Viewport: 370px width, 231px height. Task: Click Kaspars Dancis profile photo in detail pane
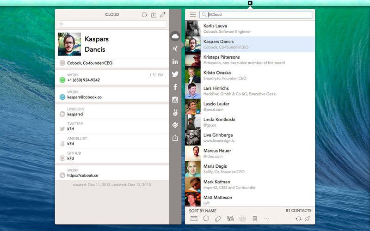point(69,44)
